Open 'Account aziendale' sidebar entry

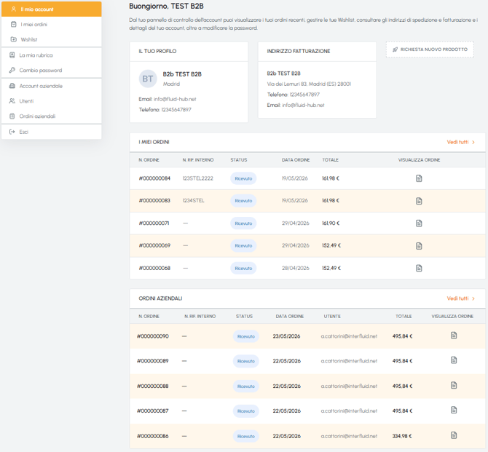pos(52,86)
